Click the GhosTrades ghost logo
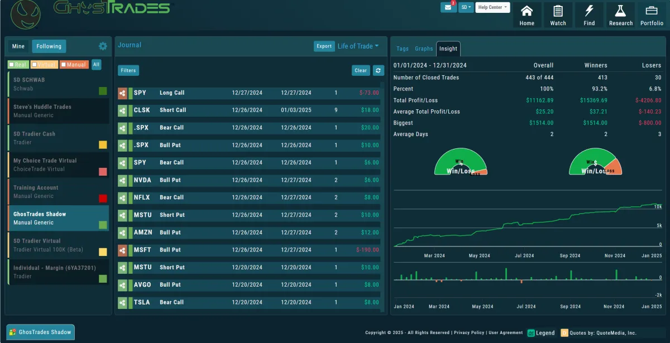This screenshot has height=343, width=670. tap(25, 15)
